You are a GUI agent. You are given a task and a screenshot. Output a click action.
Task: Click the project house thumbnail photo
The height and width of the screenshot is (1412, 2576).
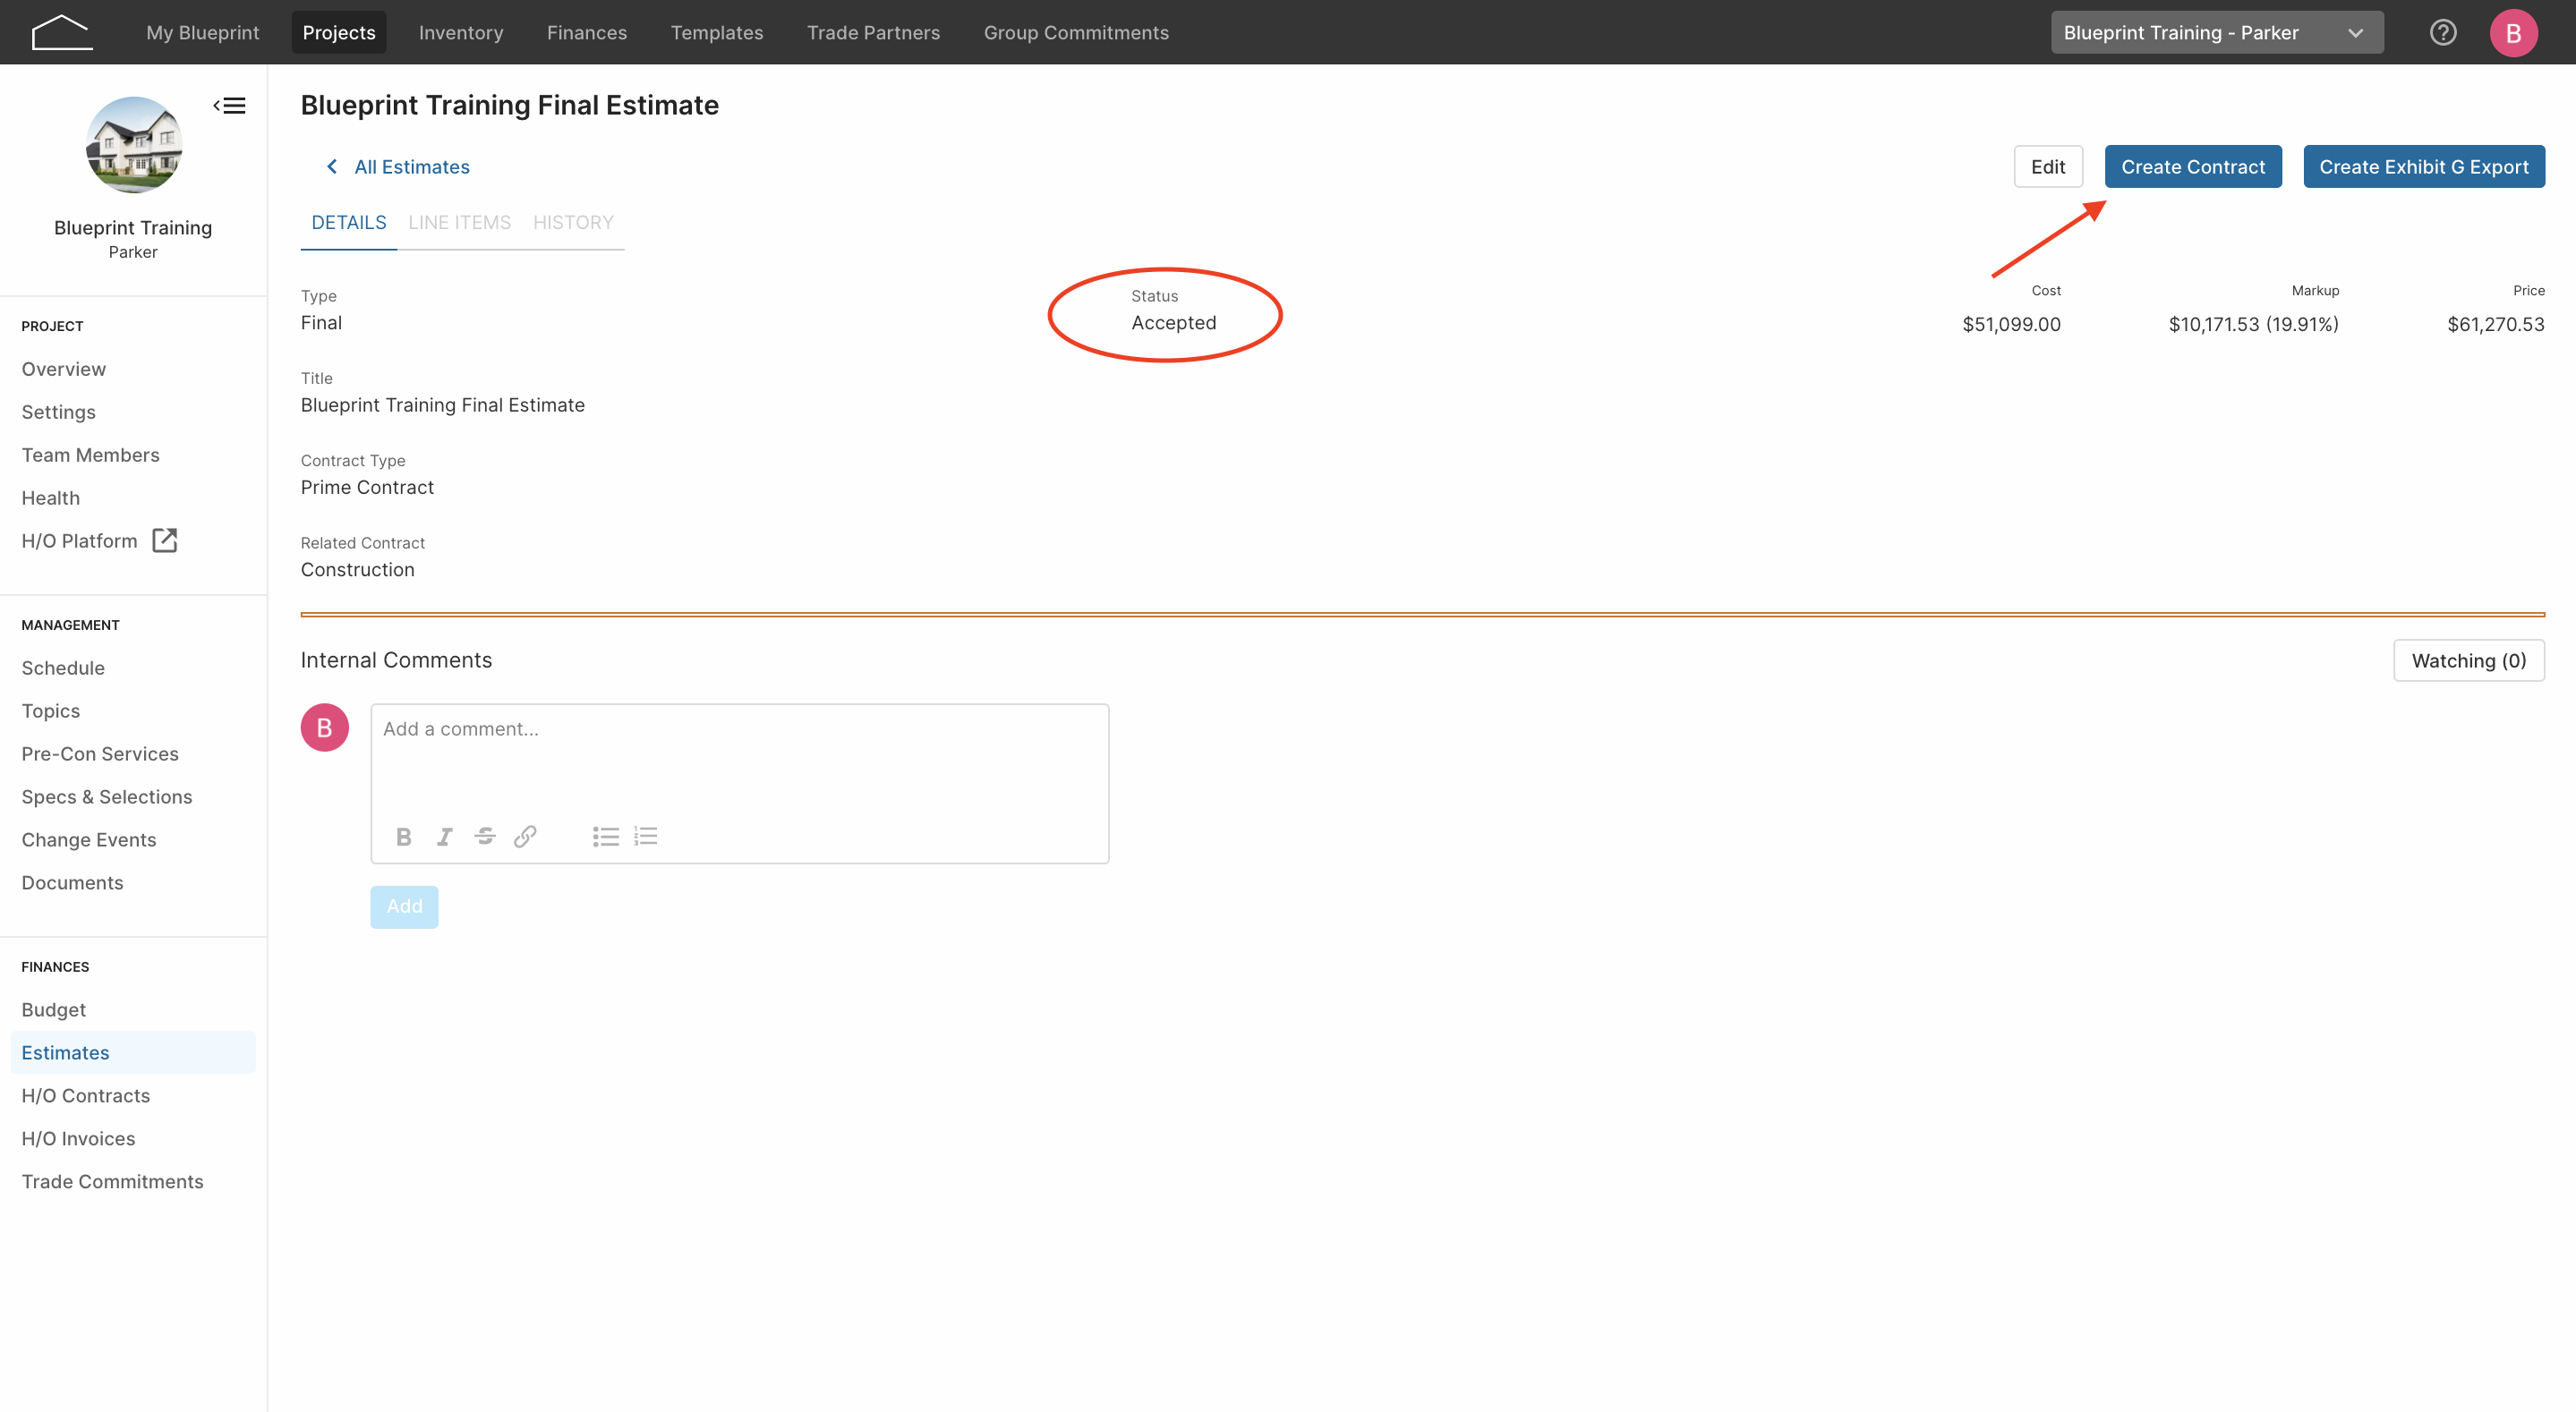133,145
